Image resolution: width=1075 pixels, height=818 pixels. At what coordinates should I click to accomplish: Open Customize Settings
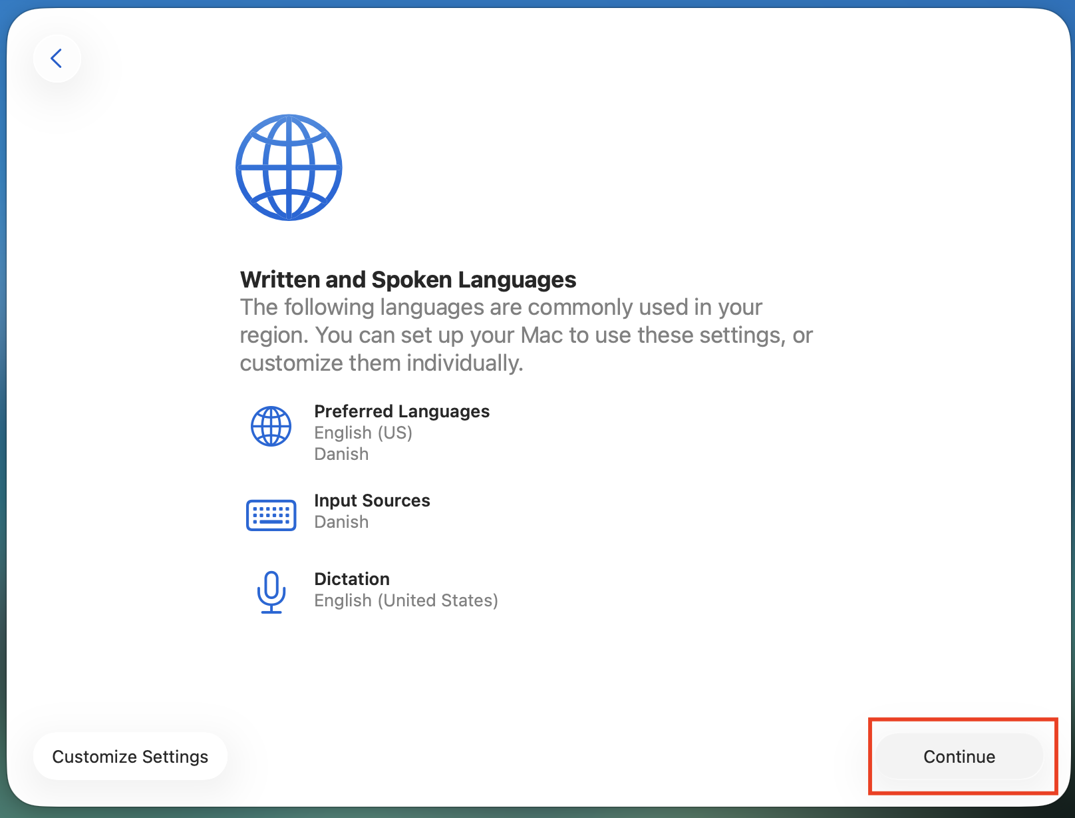[x=130, y=757]
